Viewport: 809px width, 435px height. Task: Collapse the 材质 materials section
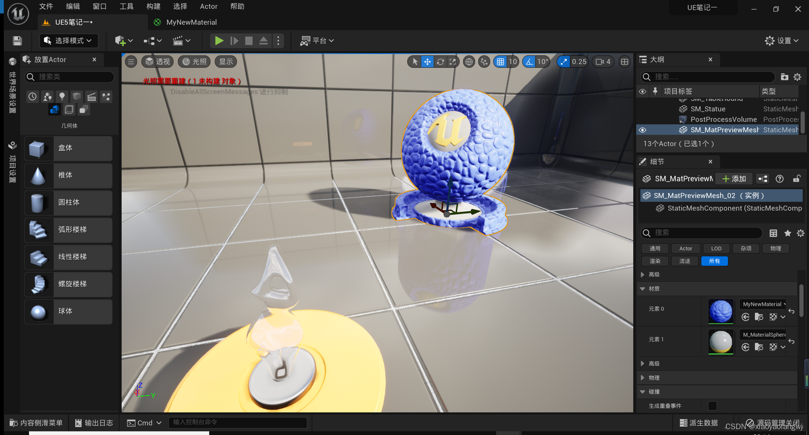click(643, 289)
